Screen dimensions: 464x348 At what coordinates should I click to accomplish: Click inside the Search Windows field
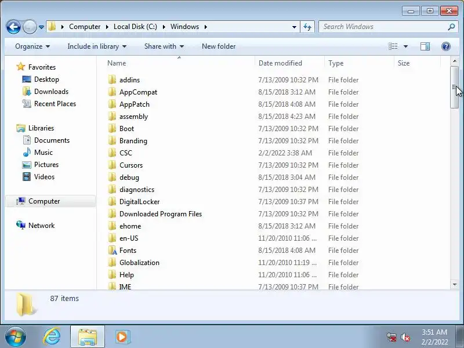point(383,27)
